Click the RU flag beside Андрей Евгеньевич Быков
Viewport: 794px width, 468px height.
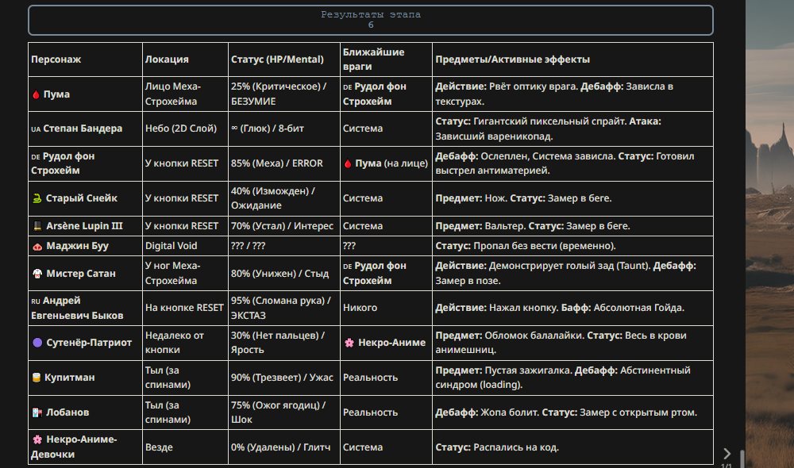36,301
